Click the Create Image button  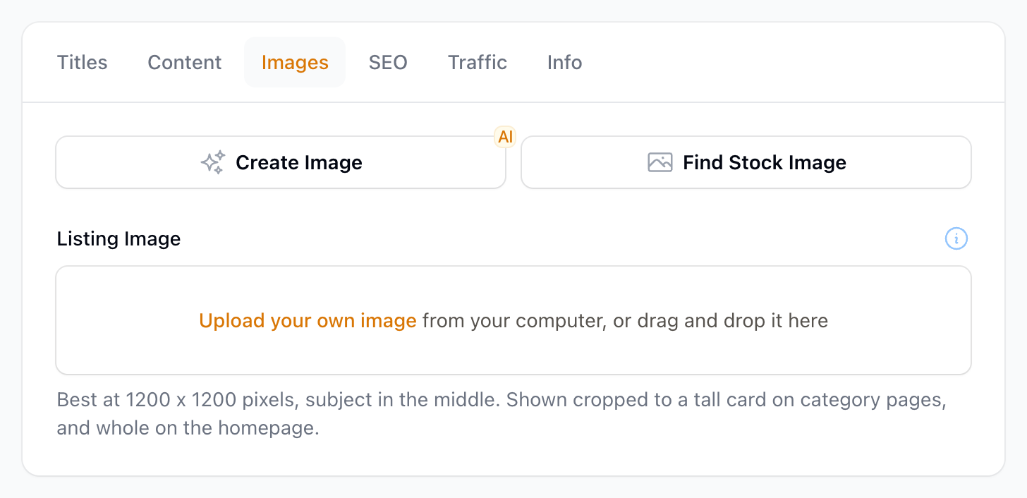pos(281,162)
